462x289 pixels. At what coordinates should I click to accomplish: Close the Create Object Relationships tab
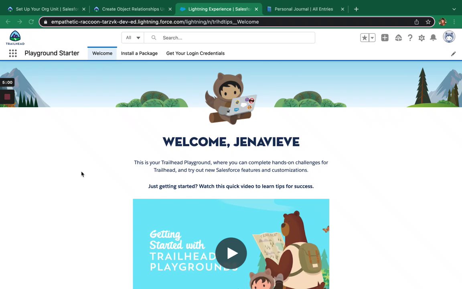coord(170,9)
